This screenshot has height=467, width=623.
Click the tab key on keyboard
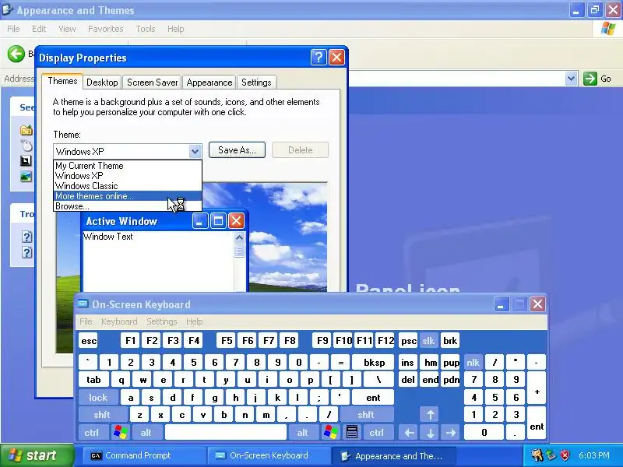pyautogui.click(x=93, y=380)
